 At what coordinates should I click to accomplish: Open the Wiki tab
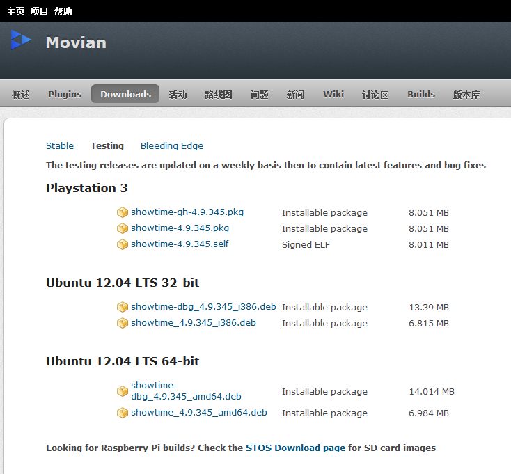coord(333,94)
